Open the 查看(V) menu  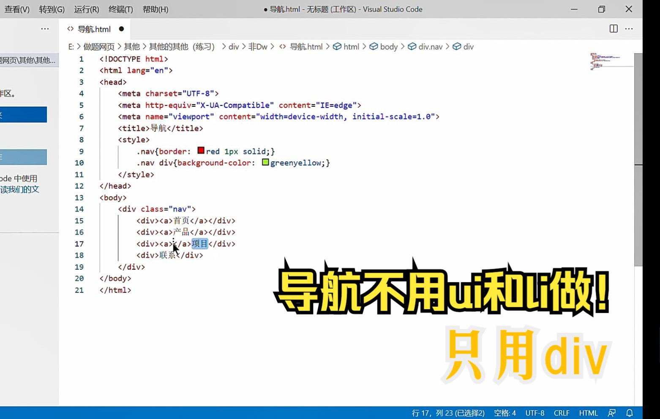[x=17, y=9]
